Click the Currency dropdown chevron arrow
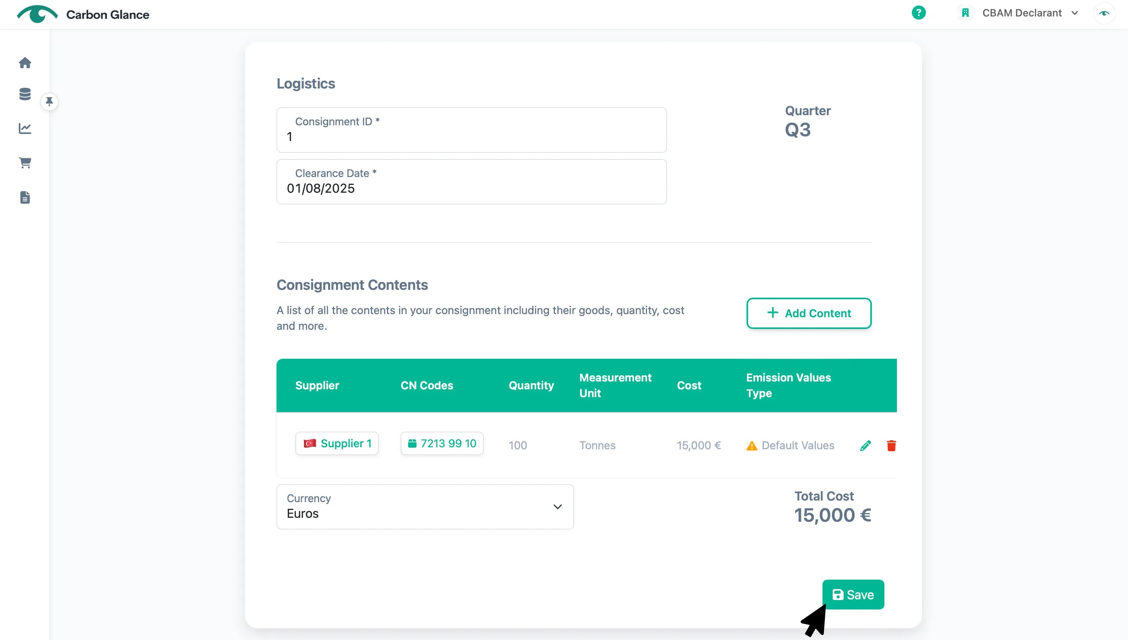The height and width of the screenshot is (640, 1128). pos(557,507)
